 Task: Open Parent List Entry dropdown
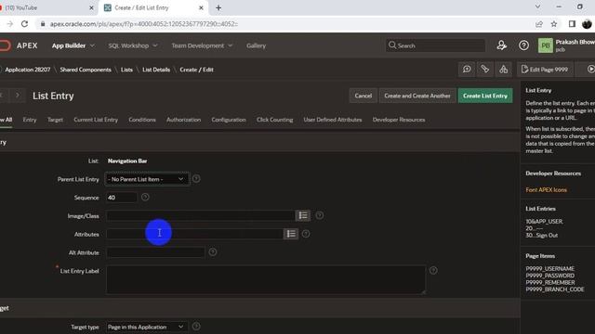147,179
